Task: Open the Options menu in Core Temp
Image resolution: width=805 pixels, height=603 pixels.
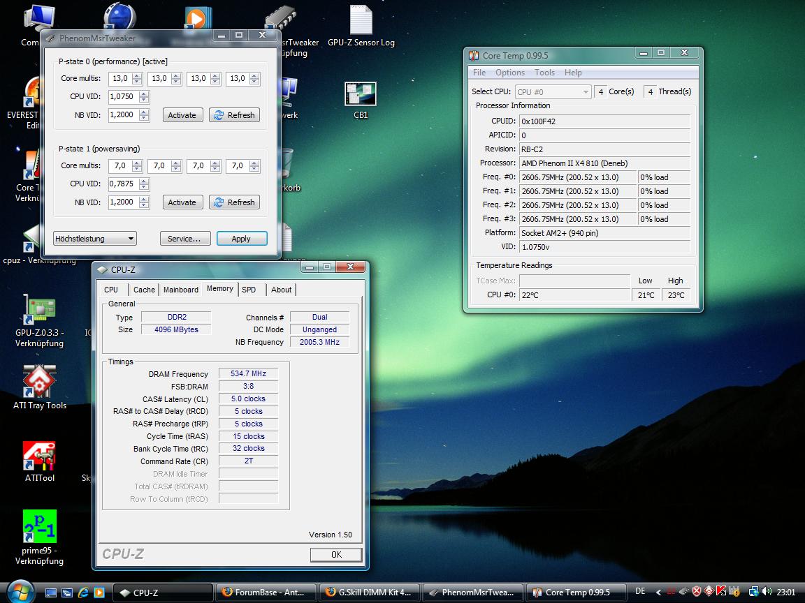Action: 510,73
